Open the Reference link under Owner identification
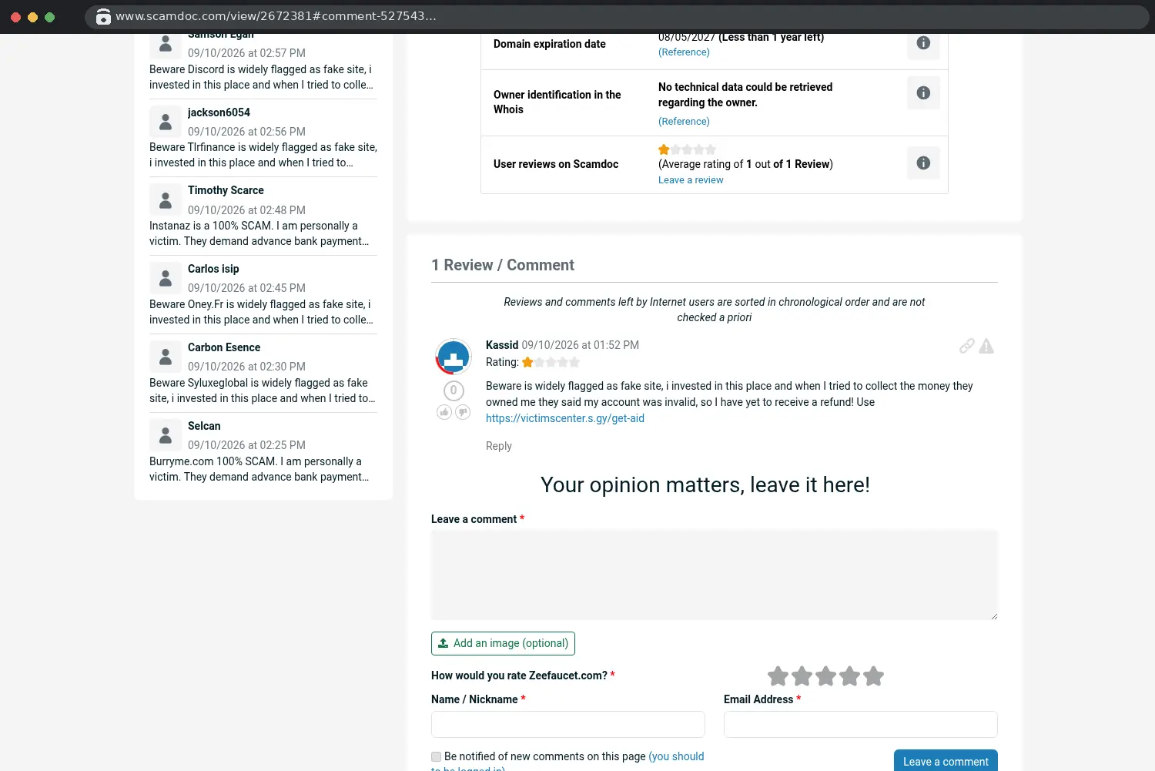The width and height of the screenshot is (1155, 771). (x=684, y=122)
